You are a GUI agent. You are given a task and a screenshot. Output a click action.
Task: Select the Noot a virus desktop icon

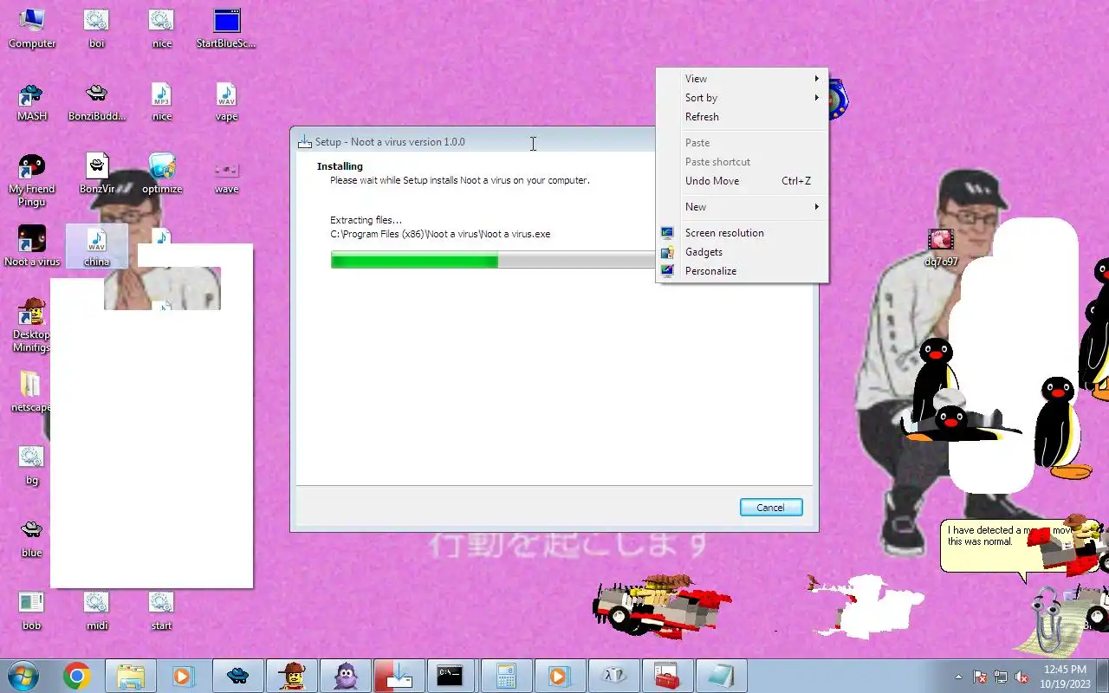pos(32,247)
